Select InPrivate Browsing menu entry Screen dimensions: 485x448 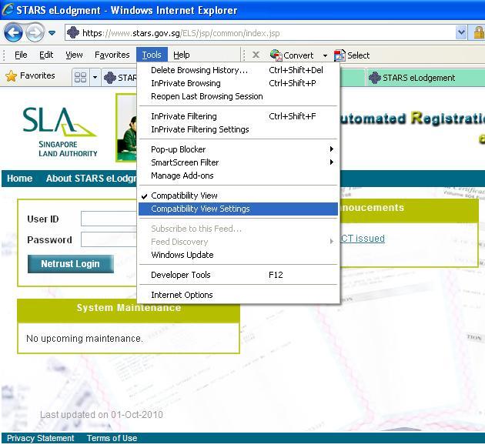(x=238, y=83)
